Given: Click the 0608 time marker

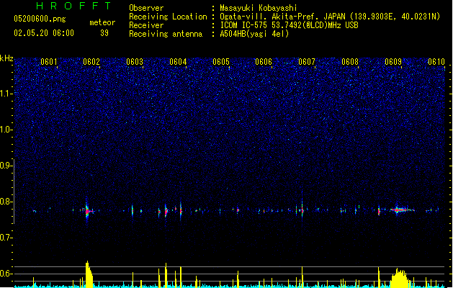Looking at the screenshot, I should point(350,62).
